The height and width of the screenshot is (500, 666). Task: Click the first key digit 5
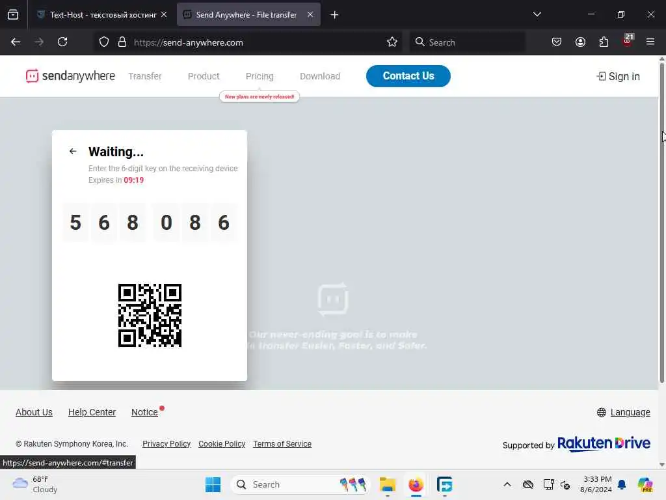tap(75, 223)
